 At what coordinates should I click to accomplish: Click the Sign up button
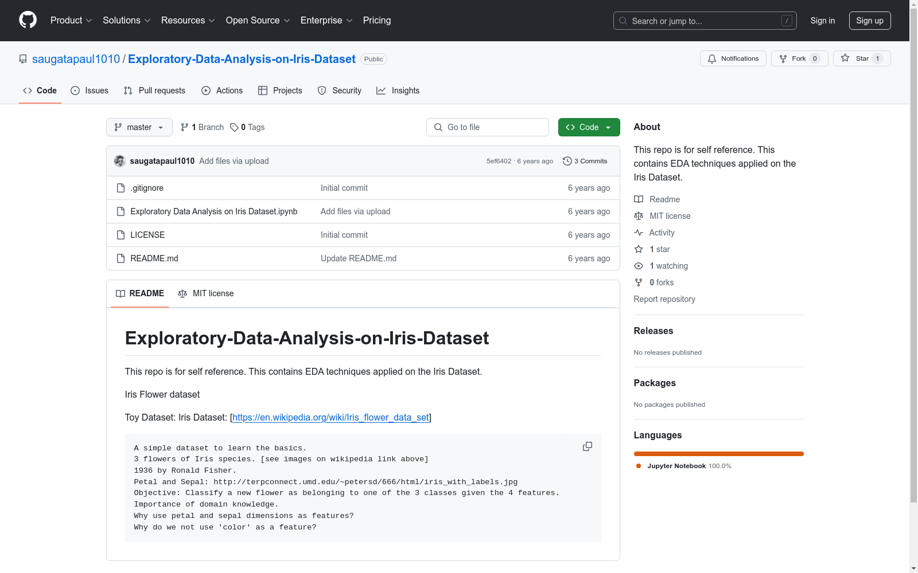point(870,21)
